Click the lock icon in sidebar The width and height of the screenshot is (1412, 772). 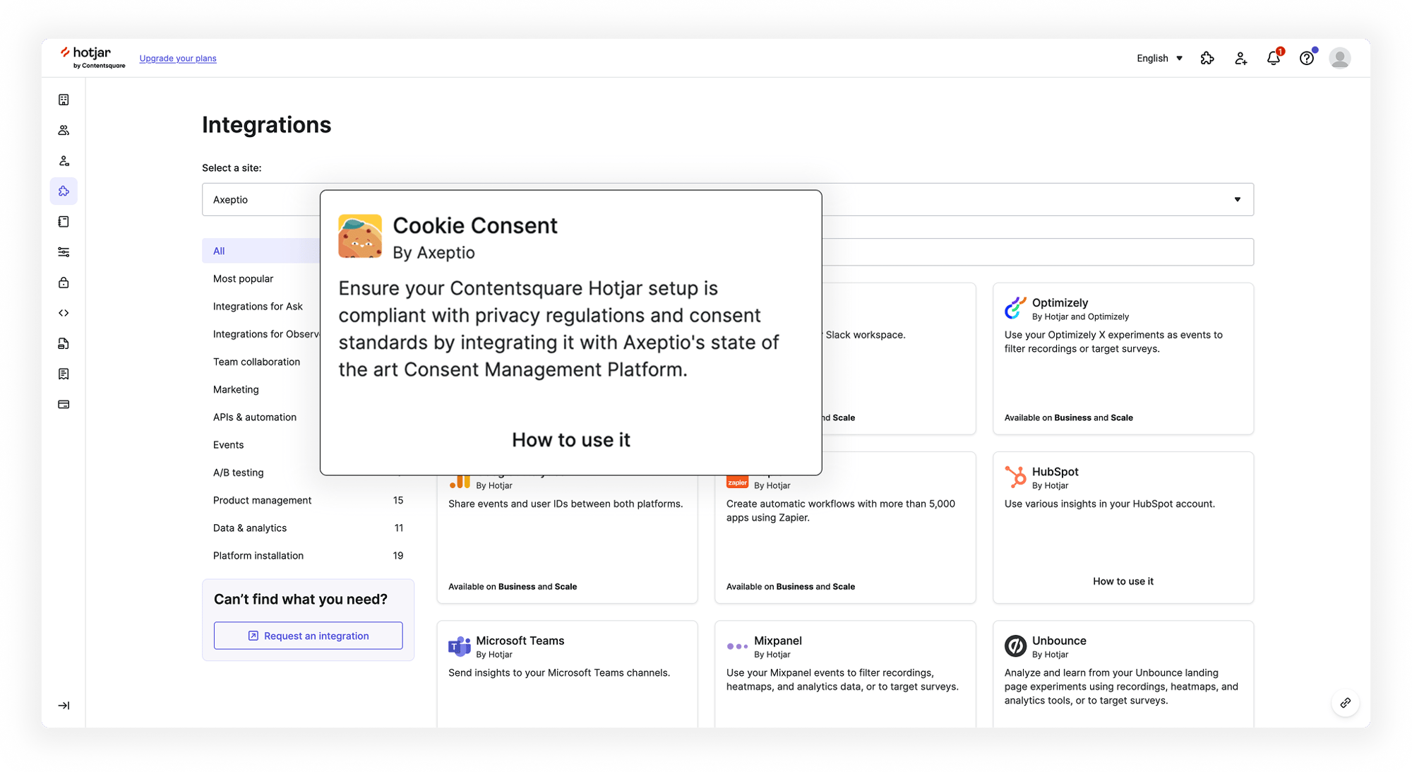pyautogui.click(x=64, y=283)
